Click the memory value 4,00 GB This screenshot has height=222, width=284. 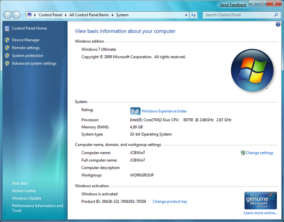[x=137, y=127]
